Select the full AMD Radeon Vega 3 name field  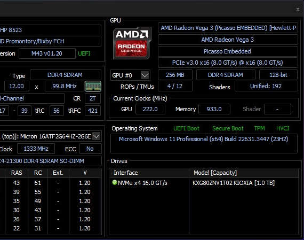(228, 28)
